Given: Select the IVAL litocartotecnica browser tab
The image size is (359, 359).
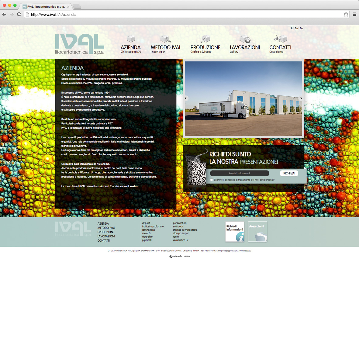Looking at the screenshot, I should click(x=46, y=7).
